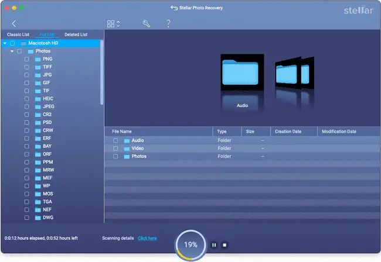The image size is (381, 262).
Task: Click the GIF folder icon
Action: (38, 83)
